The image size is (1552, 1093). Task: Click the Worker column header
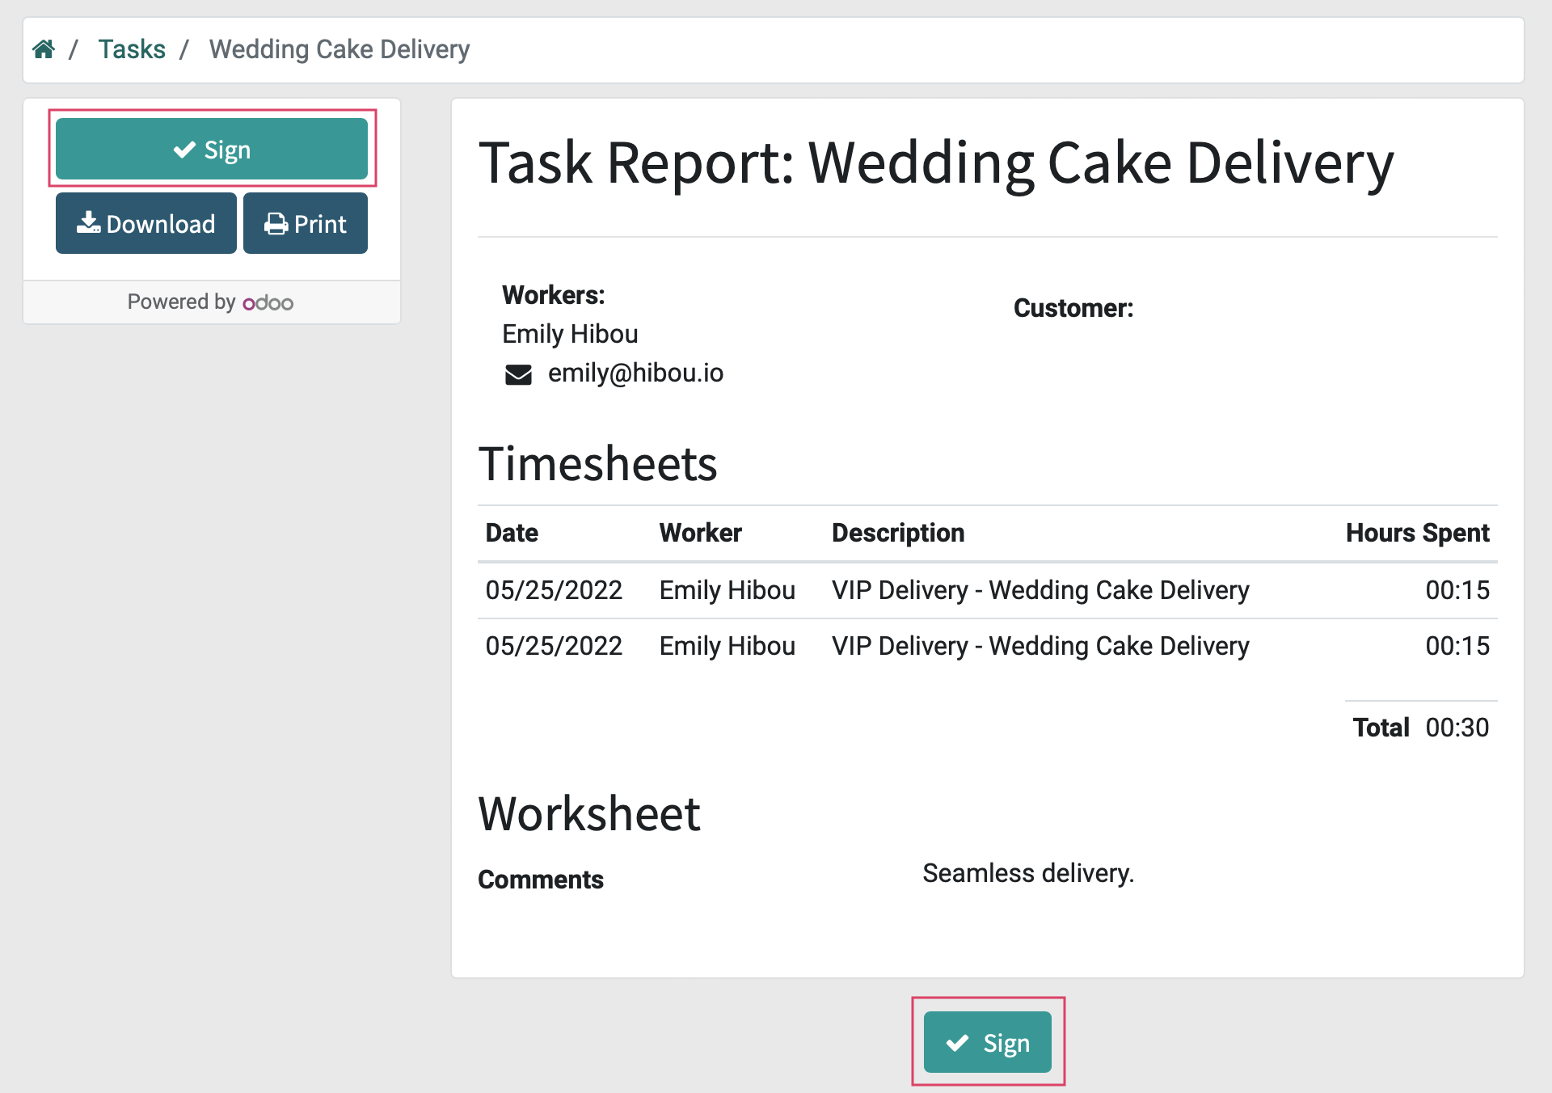pos(700,533)
